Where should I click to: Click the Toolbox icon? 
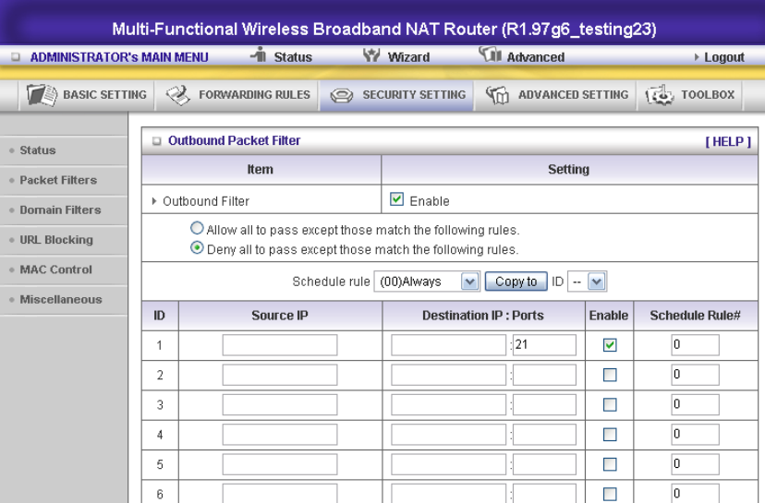[662, 95]
